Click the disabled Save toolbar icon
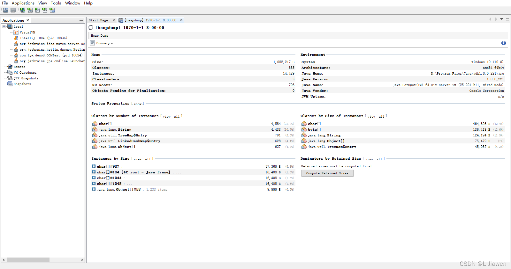 [13, 10]
